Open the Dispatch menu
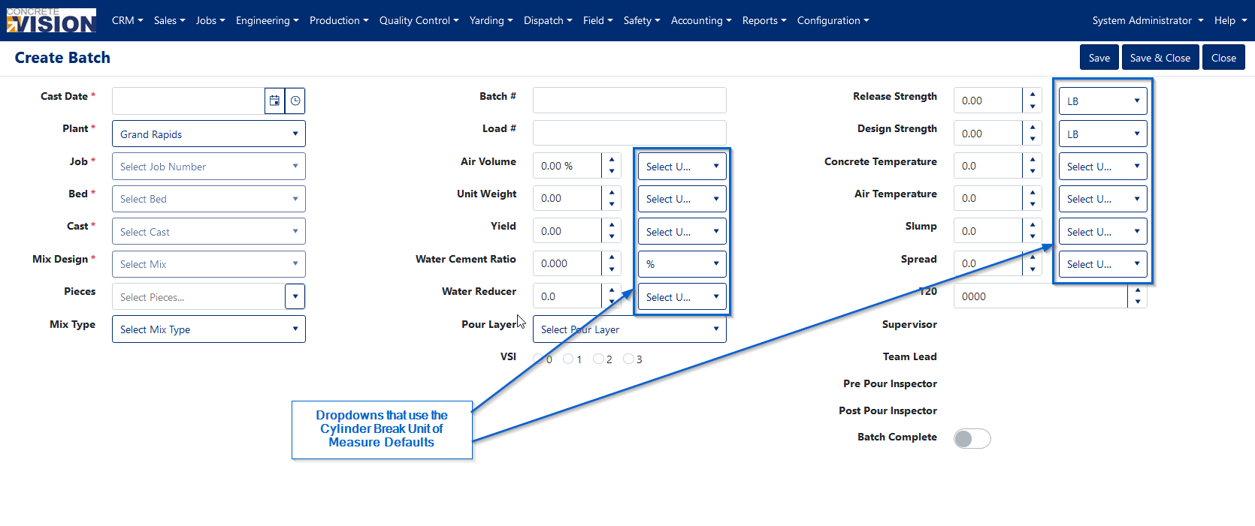The image size is (1255, 526). coord(548,20)
